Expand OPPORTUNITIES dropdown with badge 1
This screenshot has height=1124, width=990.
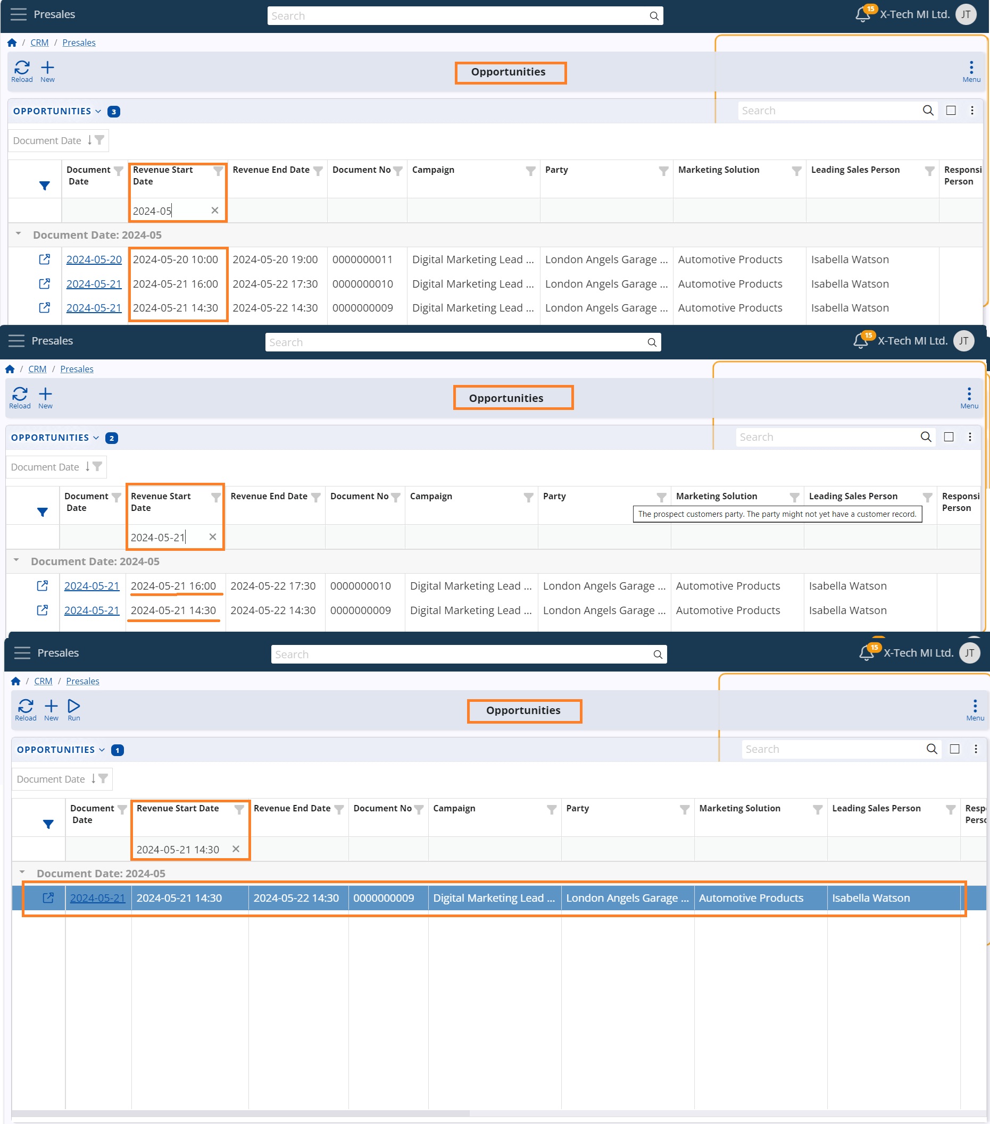coord(61,750)
